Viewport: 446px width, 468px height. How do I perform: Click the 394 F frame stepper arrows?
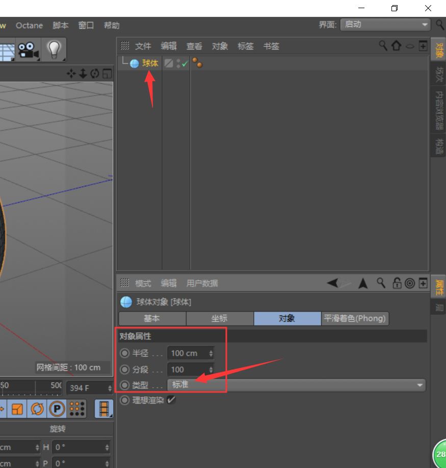tap(110, 388)
